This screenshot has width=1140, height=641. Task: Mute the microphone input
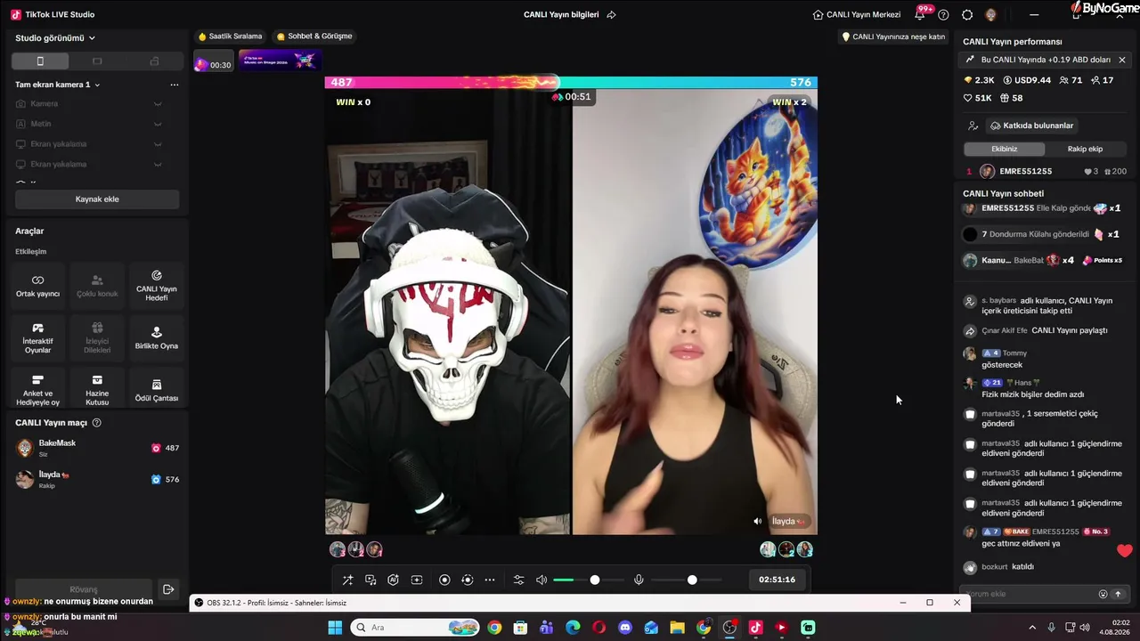pyautogui.click(x=639, y=580)
